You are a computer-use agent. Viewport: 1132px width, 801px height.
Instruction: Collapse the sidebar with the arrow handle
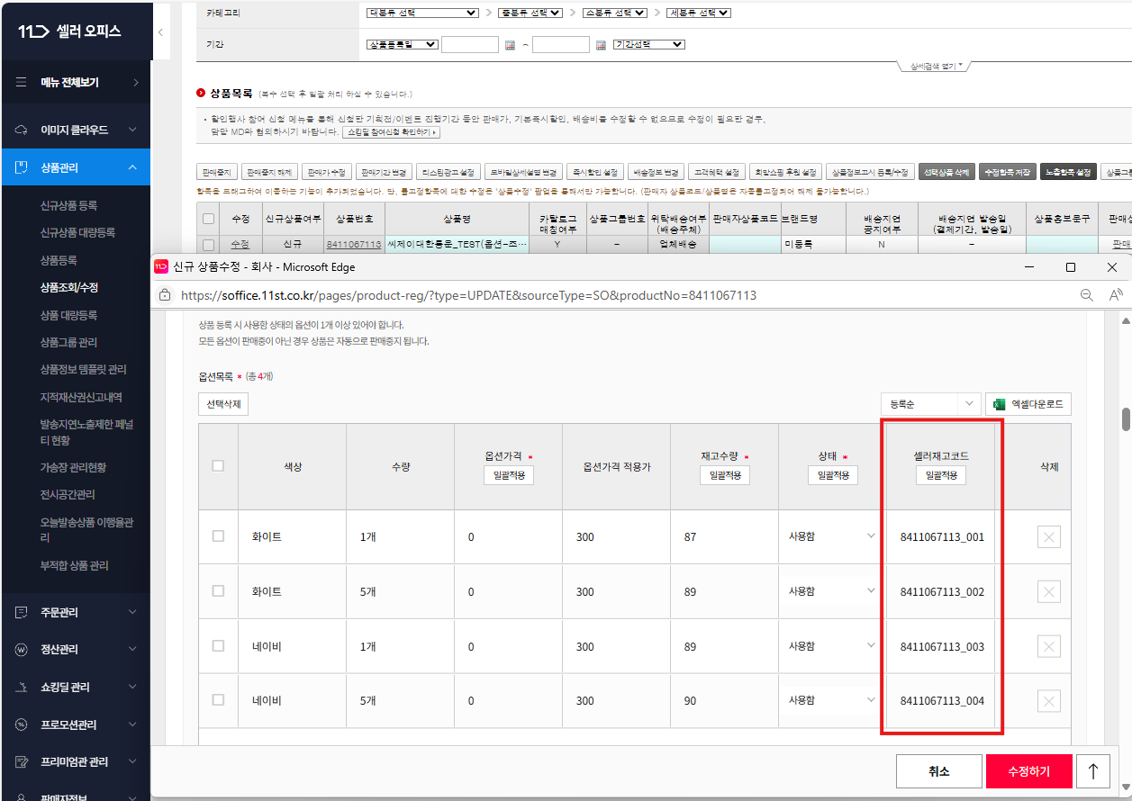(159, 31)
